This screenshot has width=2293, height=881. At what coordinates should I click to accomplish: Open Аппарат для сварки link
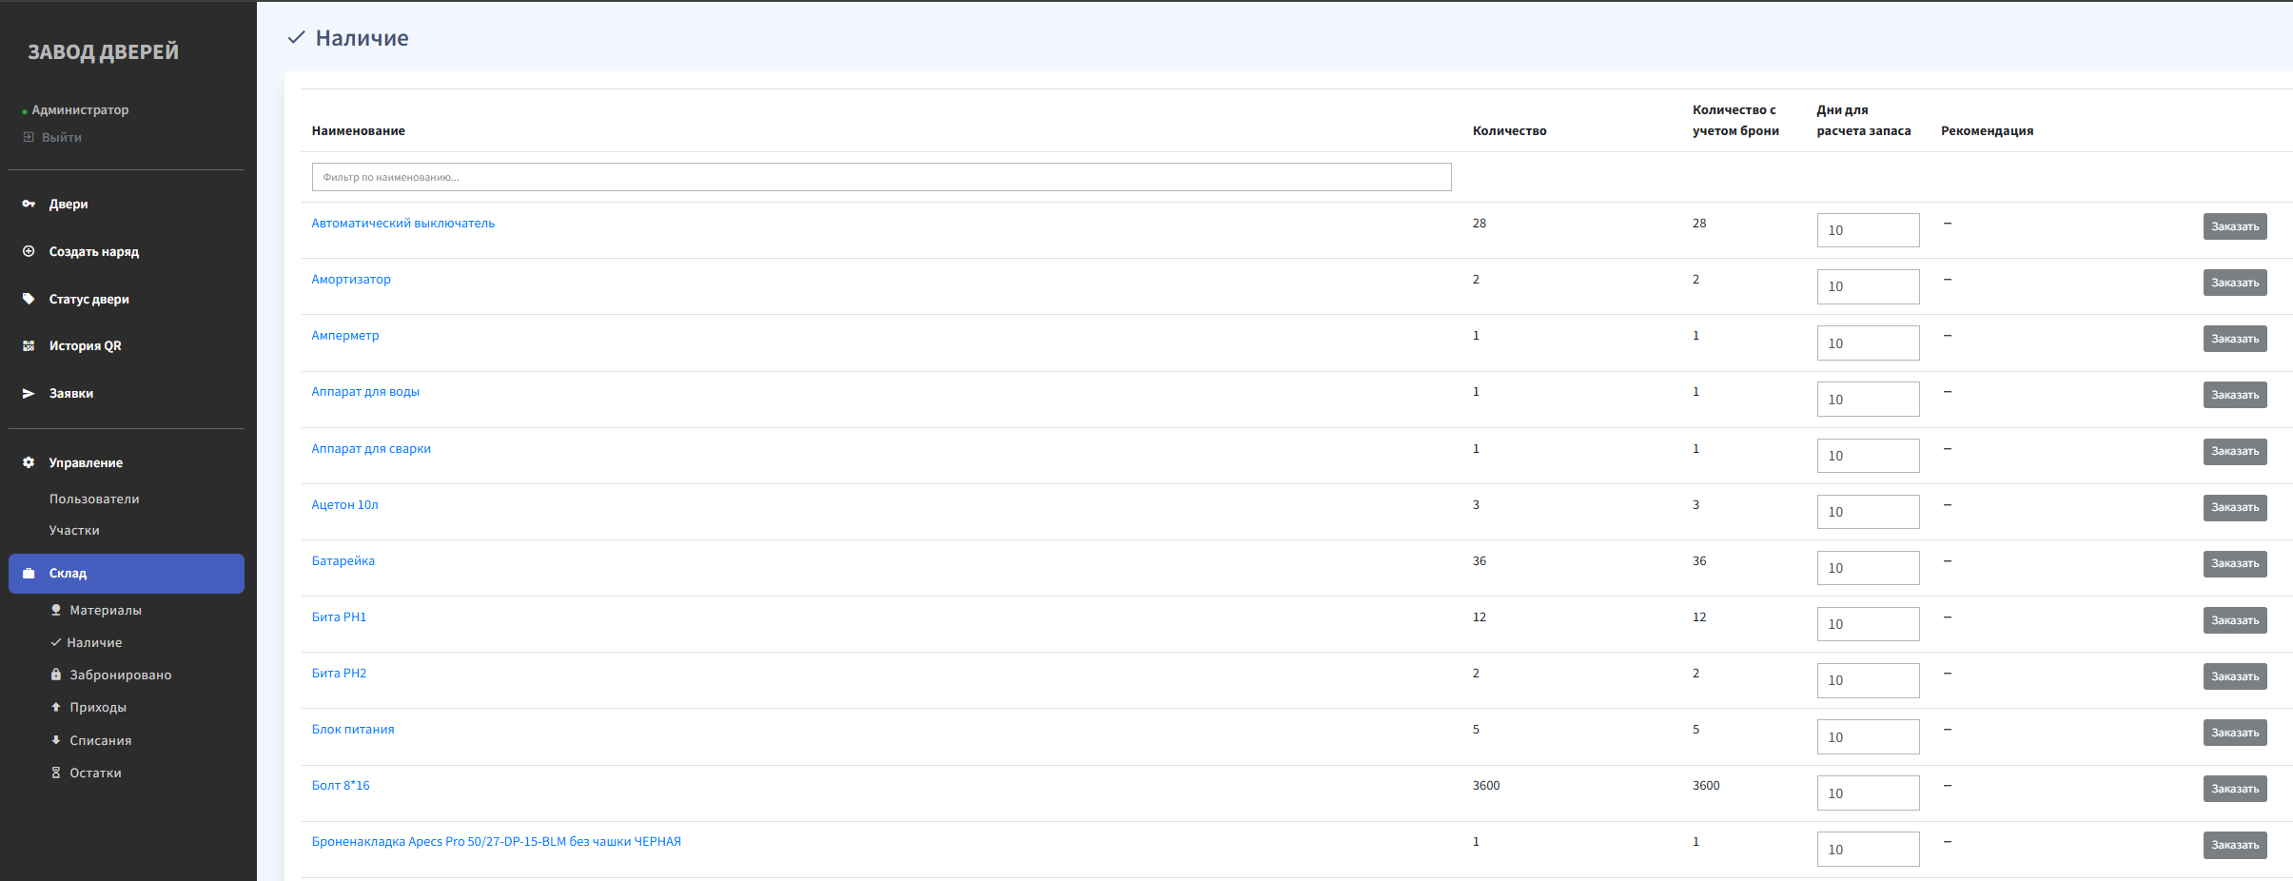click(x=371, y=448)
